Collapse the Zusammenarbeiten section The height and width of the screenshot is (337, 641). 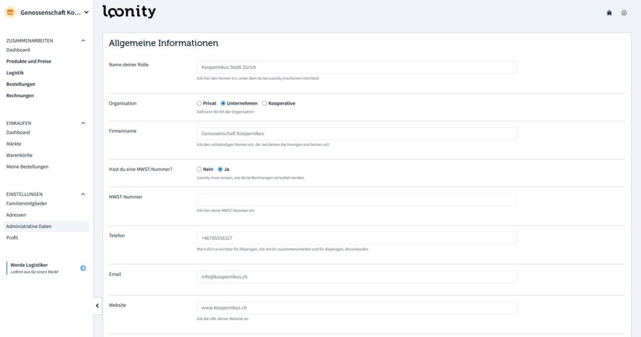tap(83, 41)
